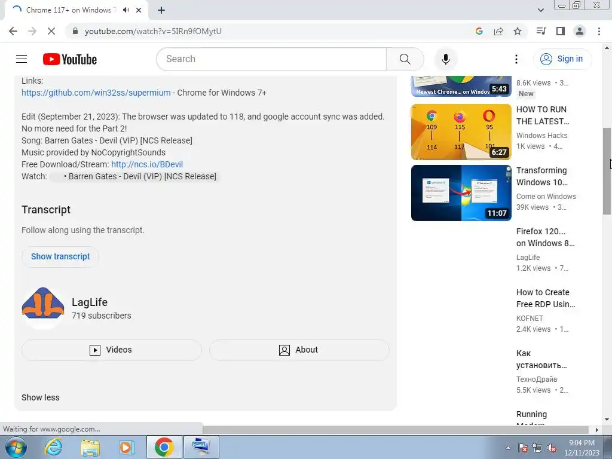Open the keyboard app taskbar button
This screenshot has width=612, height=459.
(201, 447)
